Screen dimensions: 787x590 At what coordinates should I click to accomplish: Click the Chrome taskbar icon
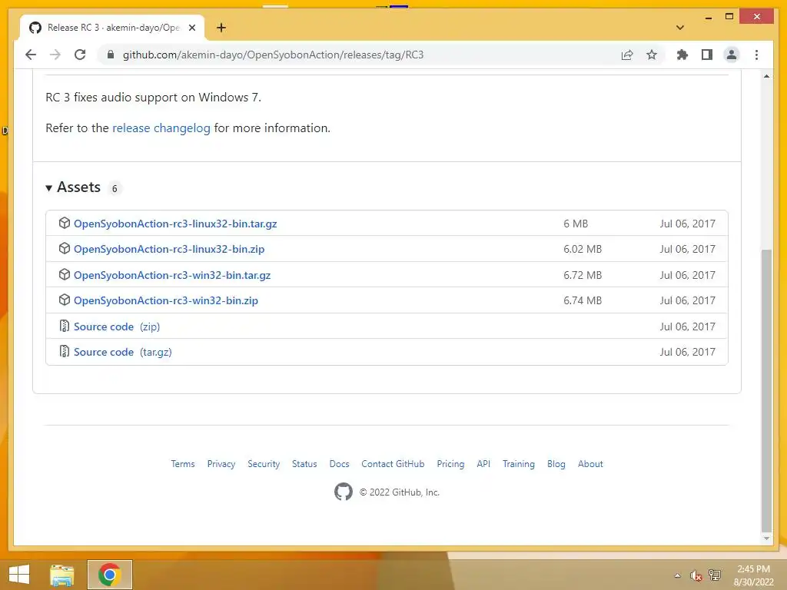pyautogui.click(x=110, y=575)
